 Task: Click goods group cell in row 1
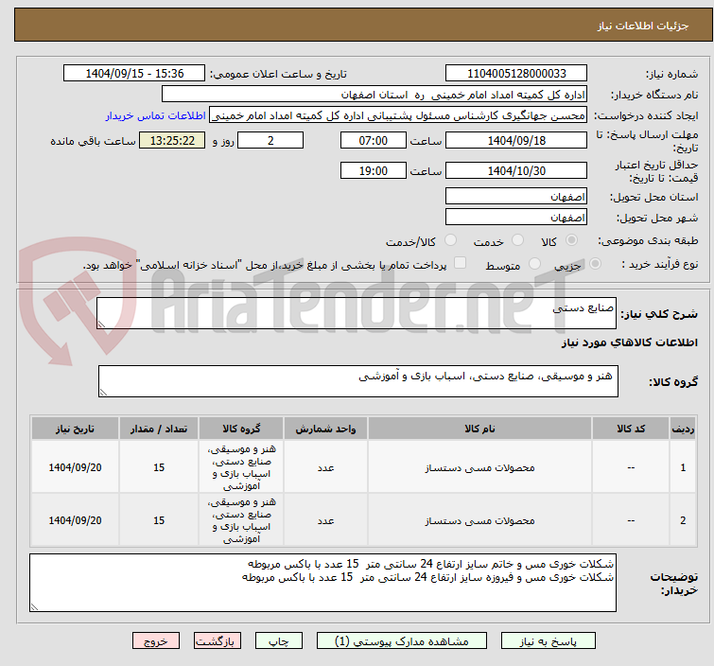pos(241,467)
